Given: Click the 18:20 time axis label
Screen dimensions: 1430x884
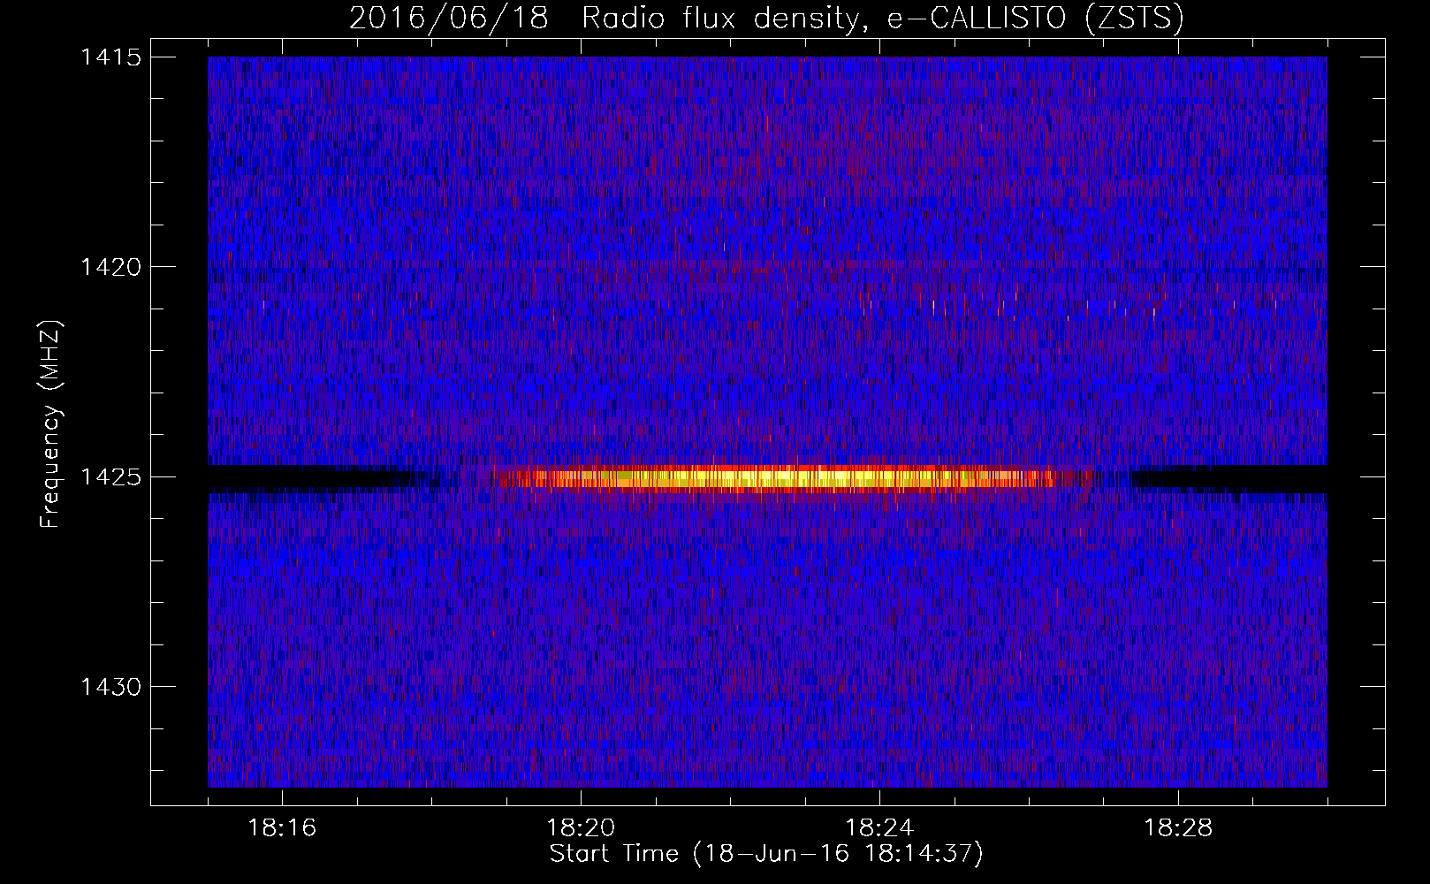Looking at the screenshot, I should click(x=581, y=828).
